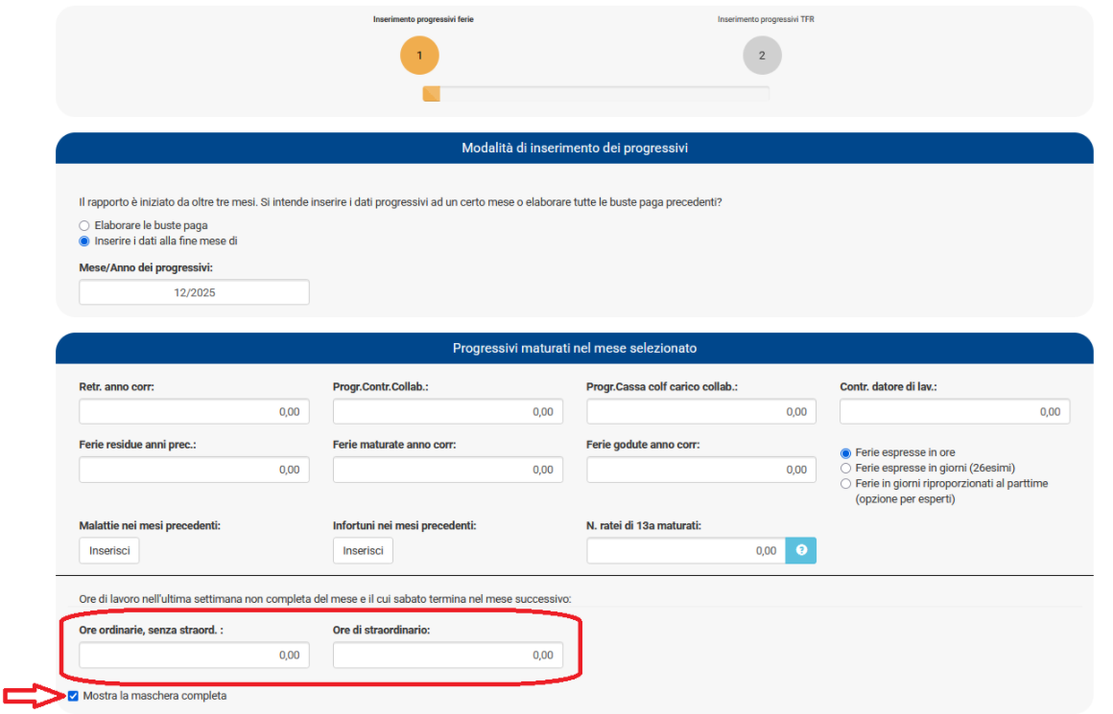1113x714 pixels.
Task: Click the help icon beside 13a ratei field
Action: (x=800, y=550)
